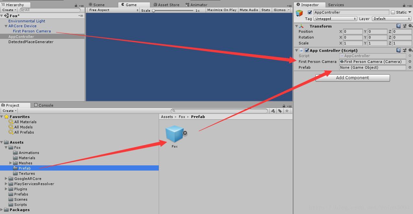Select the Fox prefab thumbnail
Viewport: 413px width, 214px height.
(175, 134)
